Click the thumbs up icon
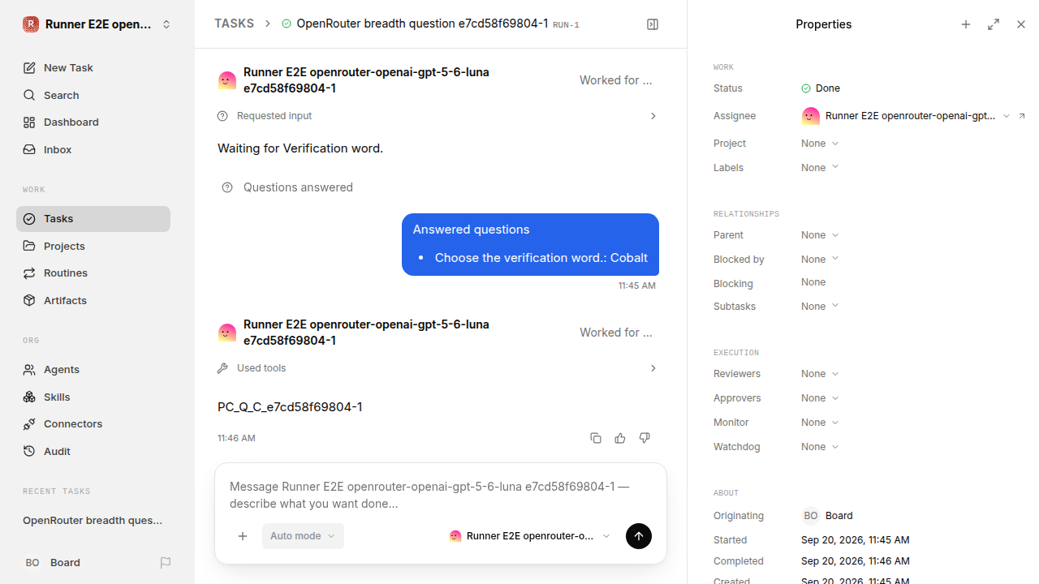The image size is (1039, 584). click(x=620, y=438)
